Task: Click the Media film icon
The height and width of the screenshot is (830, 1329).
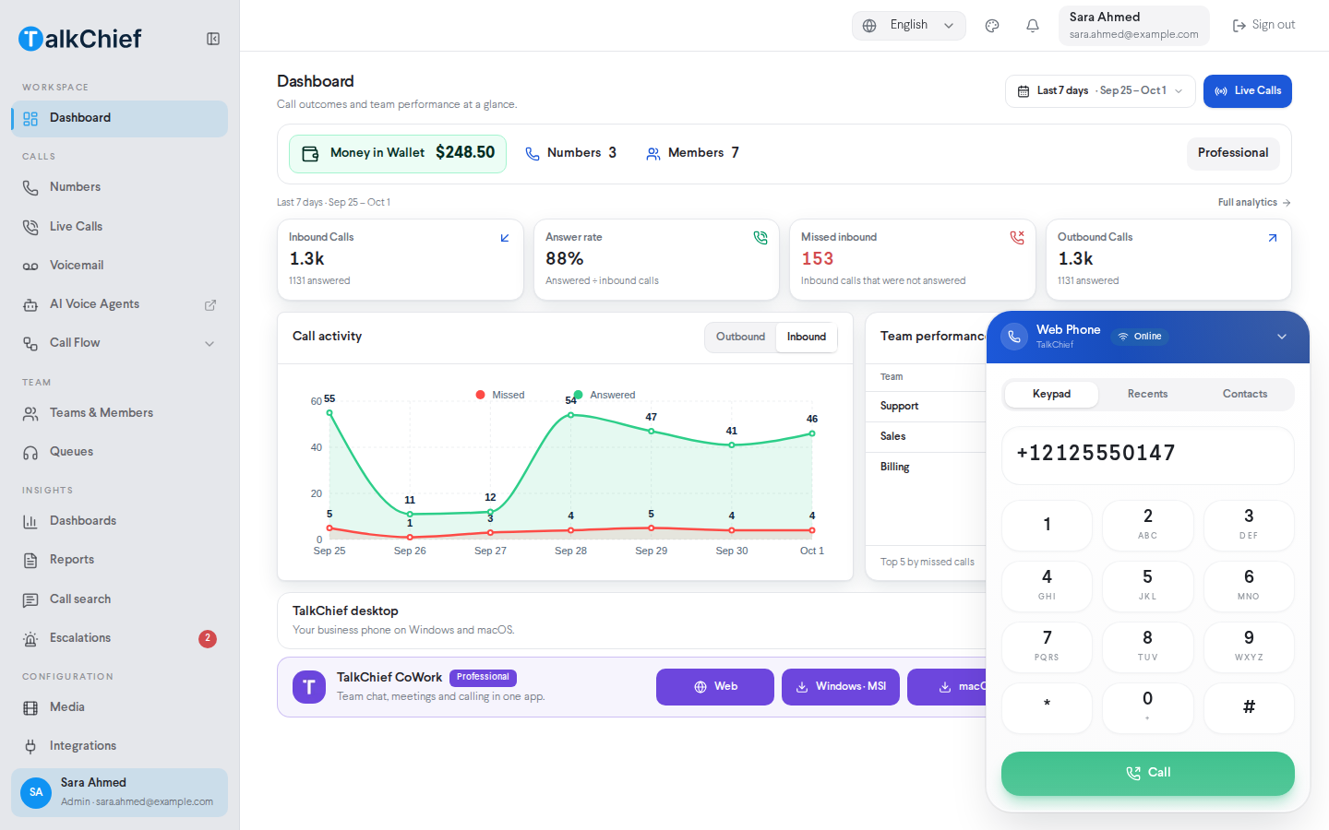Action: (x=30, y=707)
